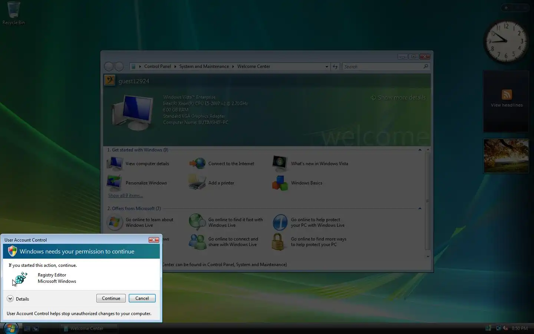Click the analog clock sidebar gadget
This screenshot has height=334, width=534.
[x=506, y=41]
